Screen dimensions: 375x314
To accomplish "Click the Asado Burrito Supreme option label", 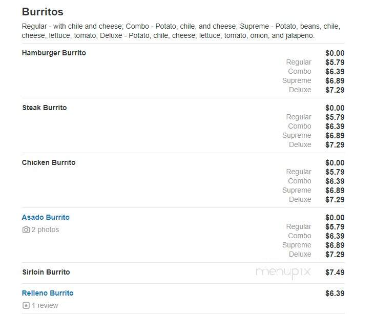I will coord(297,245).
